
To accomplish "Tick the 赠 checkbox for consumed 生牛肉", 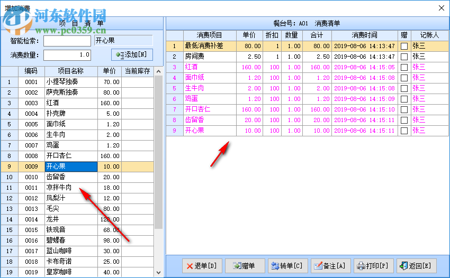I will [404, 89].
